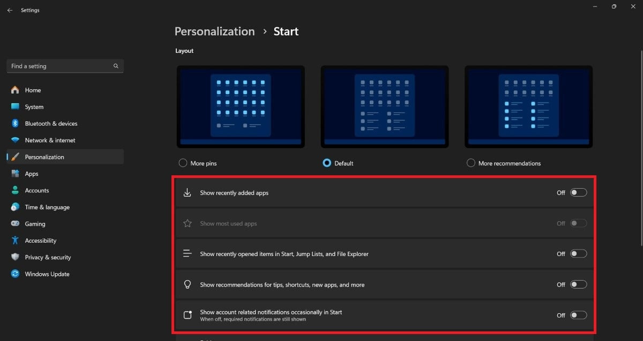
Task: Open System settings label
Action: coord(34,107)
